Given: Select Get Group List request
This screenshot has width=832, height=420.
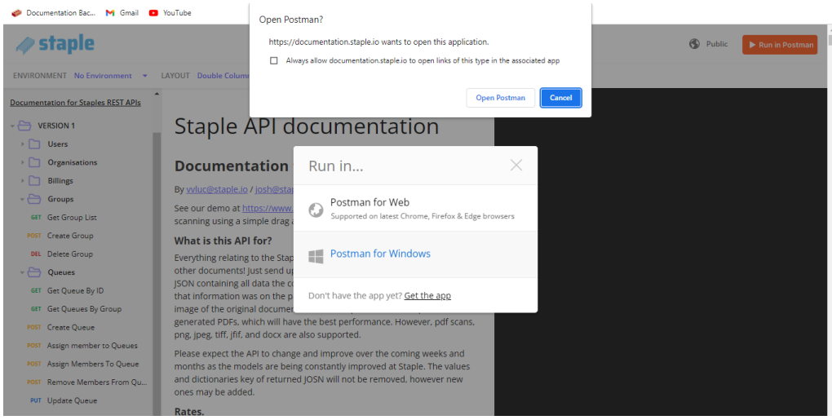Looking at the screenshot, I should (72, 218).
